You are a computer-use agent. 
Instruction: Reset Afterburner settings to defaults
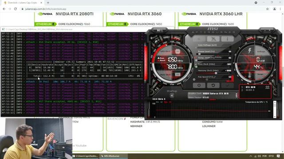[213, 85]
